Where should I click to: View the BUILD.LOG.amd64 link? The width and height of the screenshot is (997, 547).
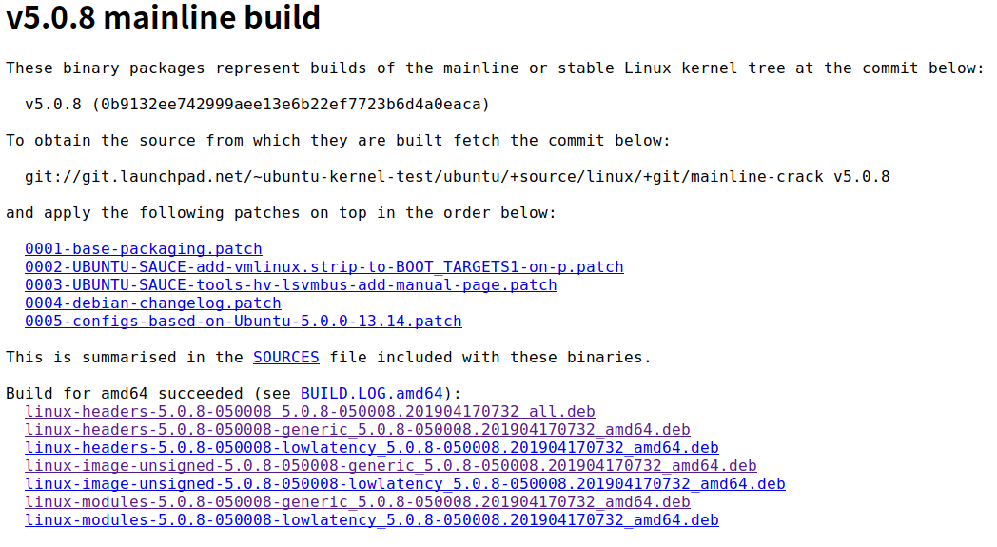tap(371, 394)
